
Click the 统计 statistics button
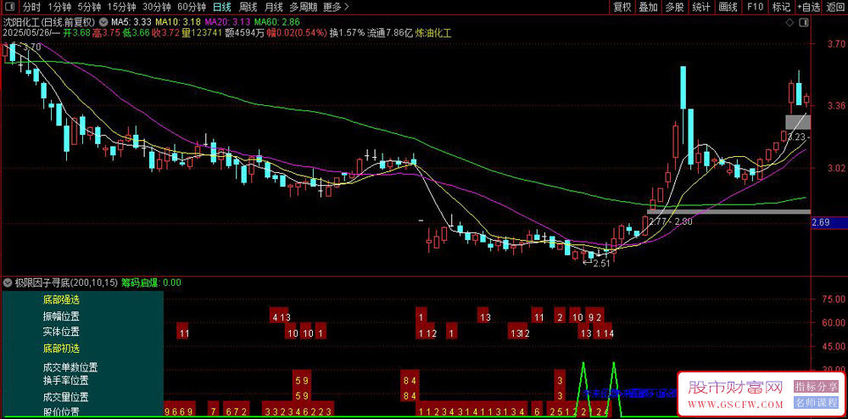(x=701, y=7)
